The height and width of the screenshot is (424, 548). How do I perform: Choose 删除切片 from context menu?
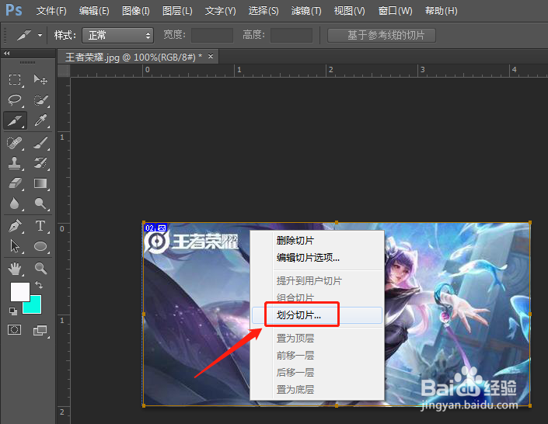point(317,240)
